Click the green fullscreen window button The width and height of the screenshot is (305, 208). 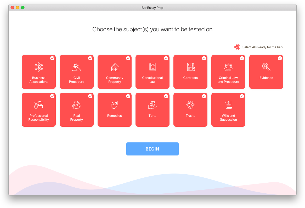pyautogui.click(x=23, y=8)
